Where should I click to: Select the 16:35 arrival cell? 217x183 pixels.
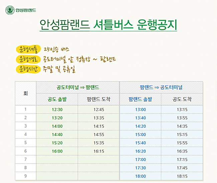[182, 151]
